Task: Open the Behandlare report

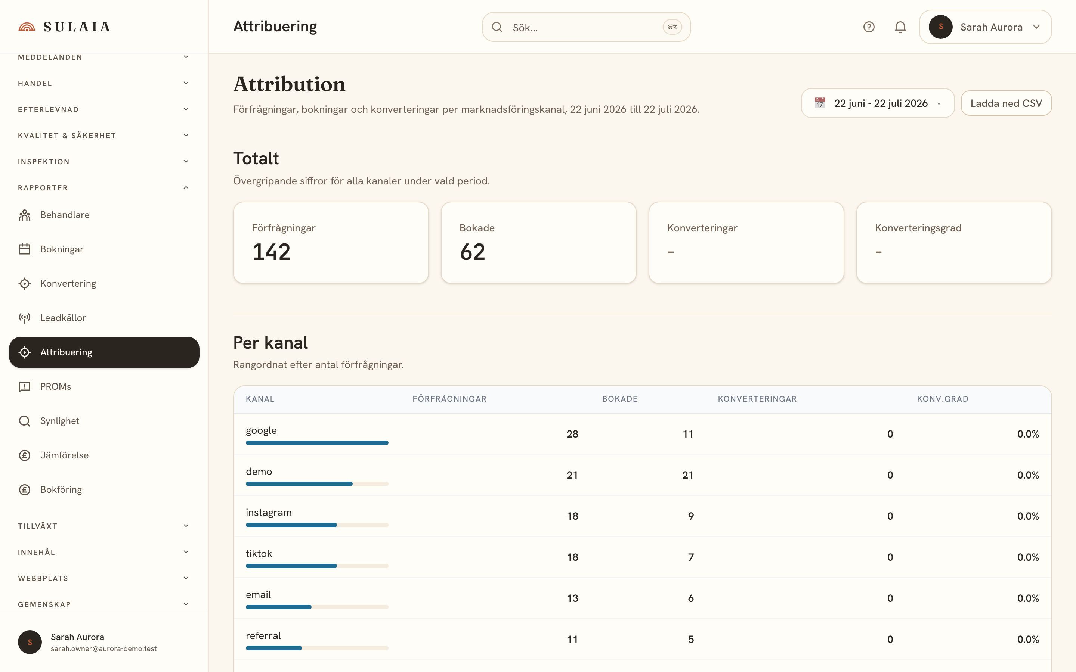Action: tap(104, 215)
